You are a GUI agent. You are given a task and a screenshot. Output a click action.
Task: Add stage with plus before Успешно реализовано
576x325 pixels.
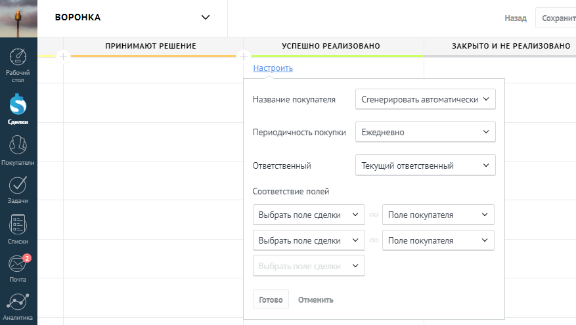pos(243,57)
